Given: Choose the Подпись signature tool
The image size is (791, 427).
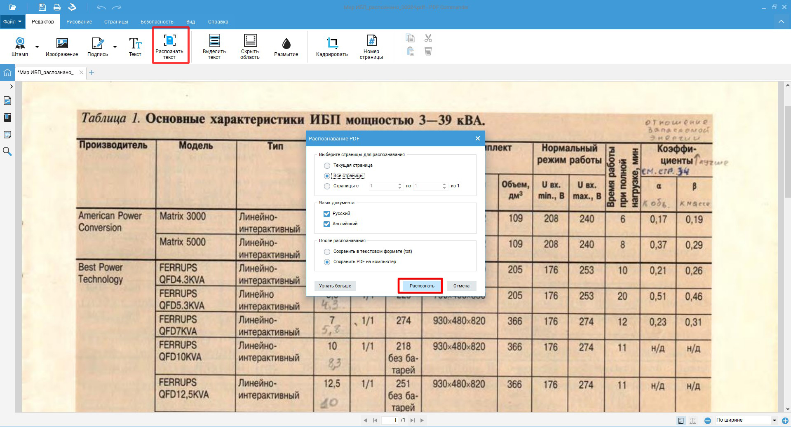Looking at the screenshot, I should tap(98, 47).
